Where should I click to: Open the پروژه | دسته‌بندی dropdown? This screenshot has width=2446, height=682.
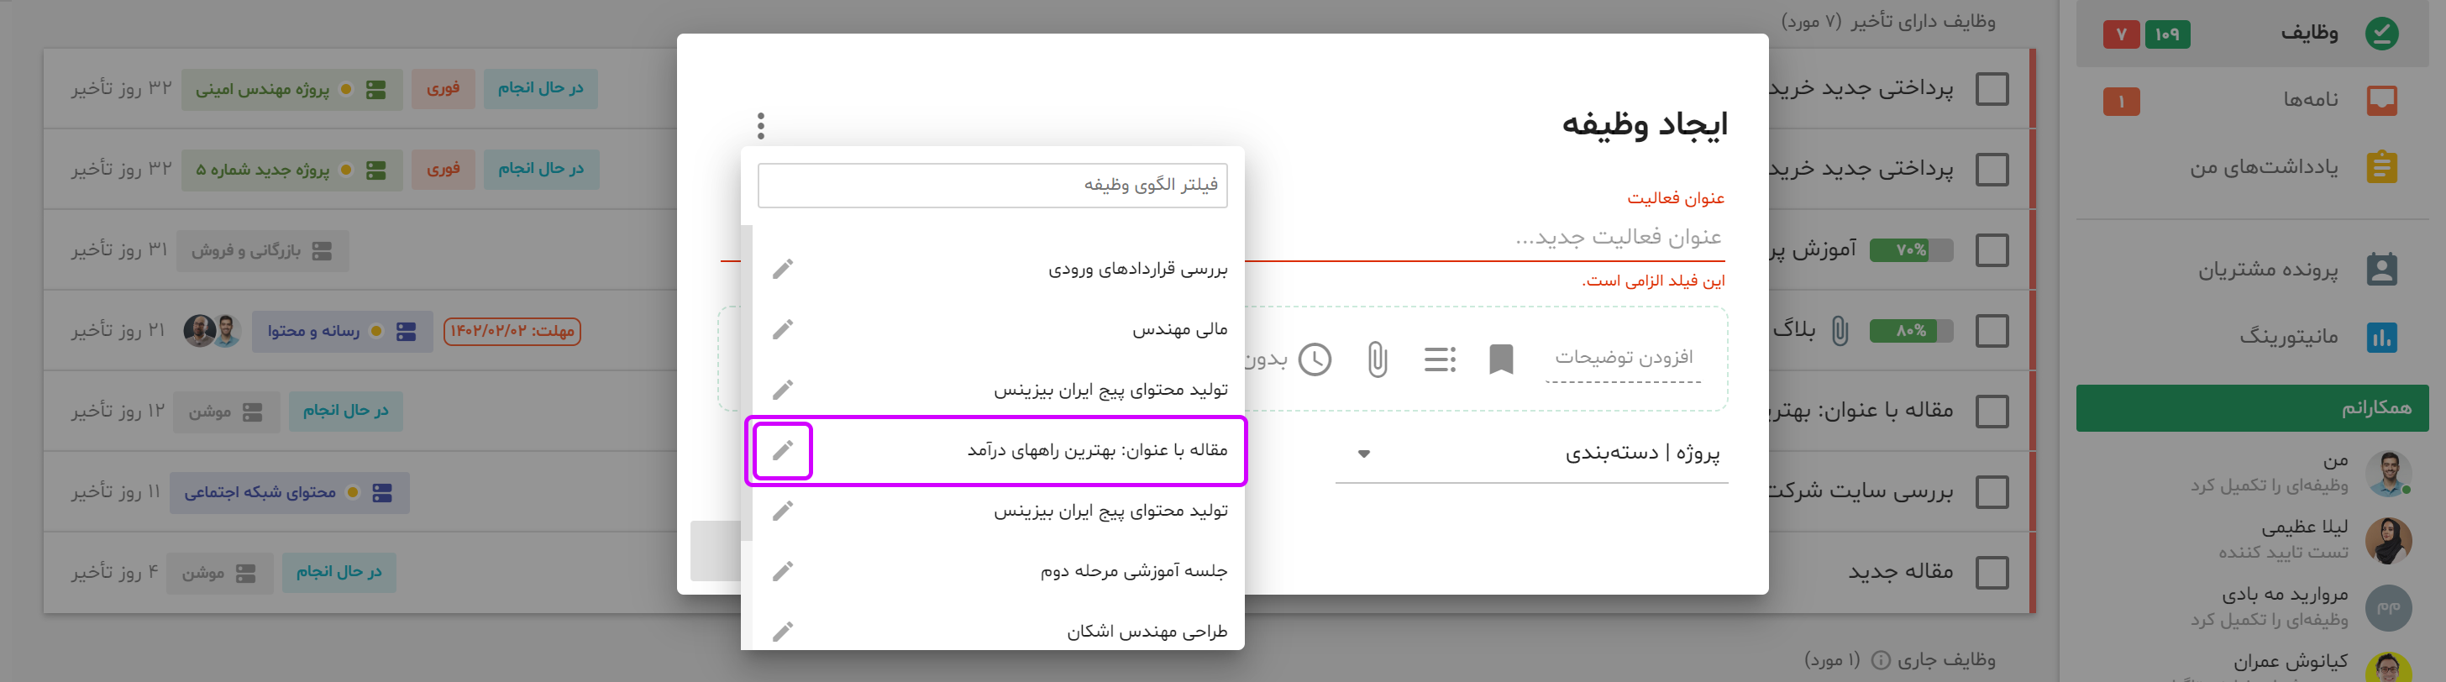click(x=1531, y=454)
